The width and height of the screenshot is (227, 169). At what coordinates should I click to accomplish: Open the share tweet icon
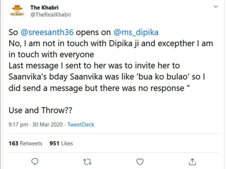tap(192, 162)
